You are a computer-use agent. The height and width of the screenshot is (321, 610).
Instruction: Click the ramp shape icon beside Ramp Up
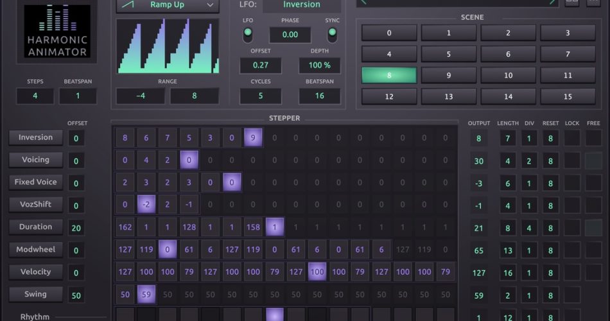(x=128, y=4)
